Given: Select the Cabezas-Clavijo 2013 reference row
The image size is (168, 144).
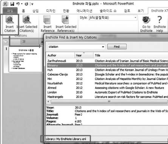Looking at the screenshot, I should (x=107, y=74).
